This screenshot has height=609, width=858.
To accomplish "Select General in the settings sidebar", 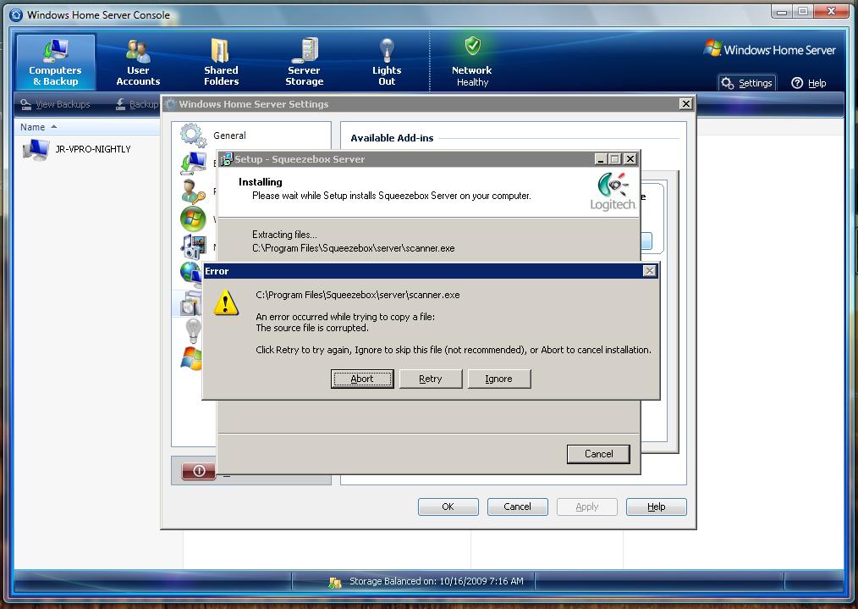I will click(x=229, y=136).
